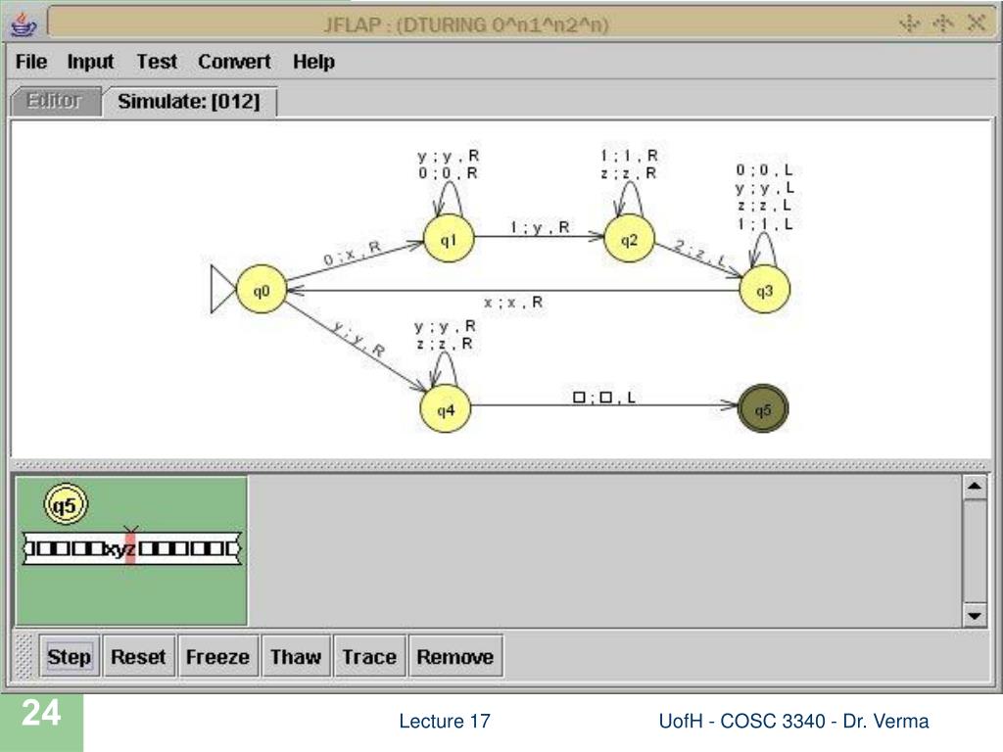Click the '0 ; 0 , R' label above q1
Viewport: 1003px width, 752px height.
[x=448, y=172]
